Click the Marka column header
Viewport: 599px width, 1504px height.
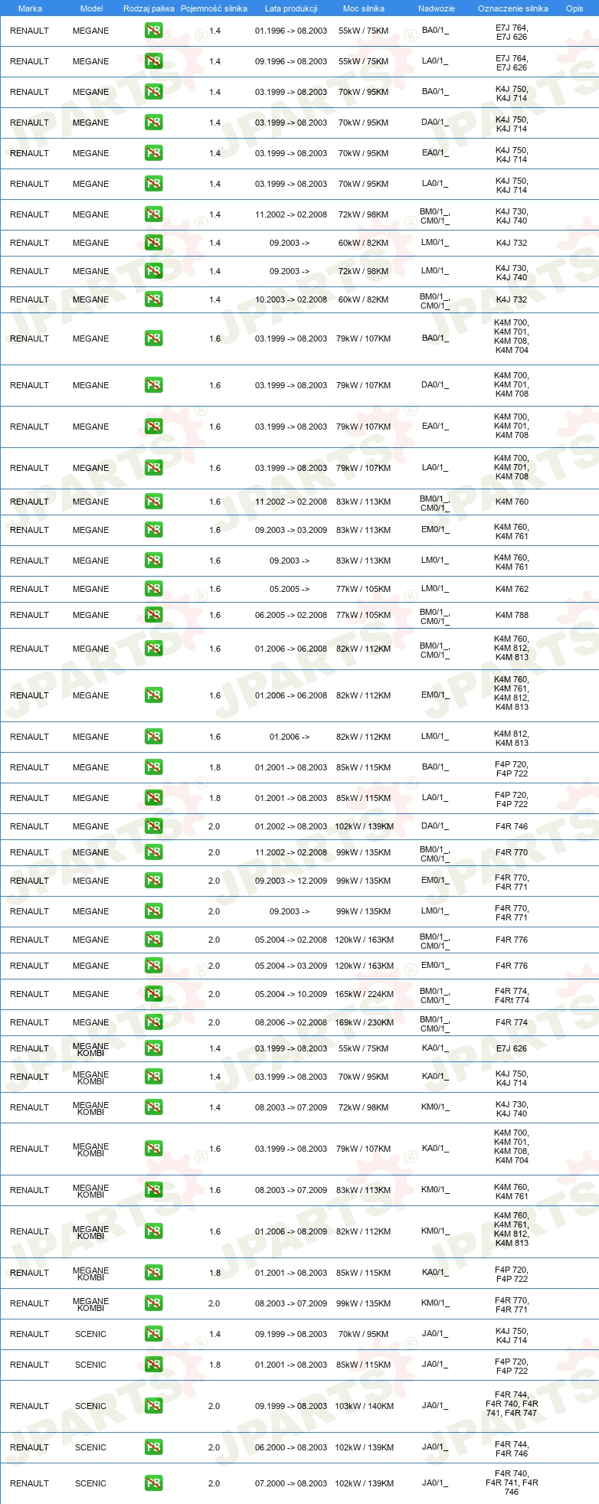point(30,8)
